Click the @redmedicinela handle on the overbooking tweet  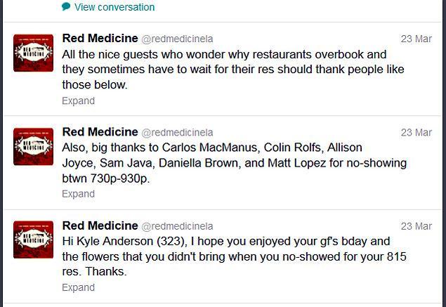coord(177,39)
